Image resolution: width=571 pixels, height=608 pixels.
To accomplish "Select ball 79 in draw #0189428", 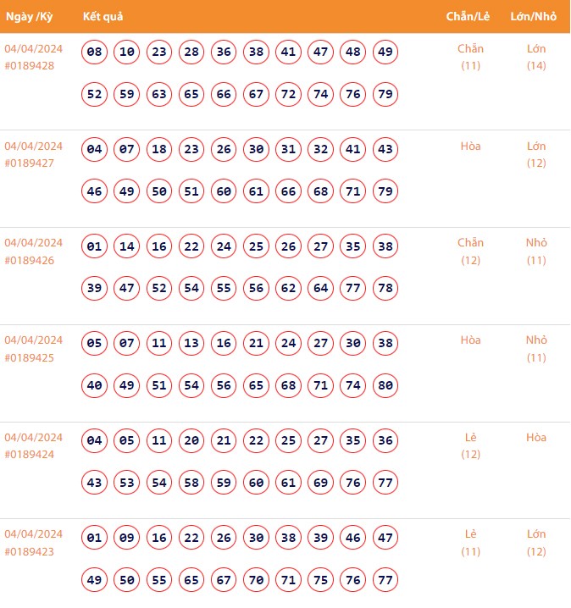I will tap(385, 94).
